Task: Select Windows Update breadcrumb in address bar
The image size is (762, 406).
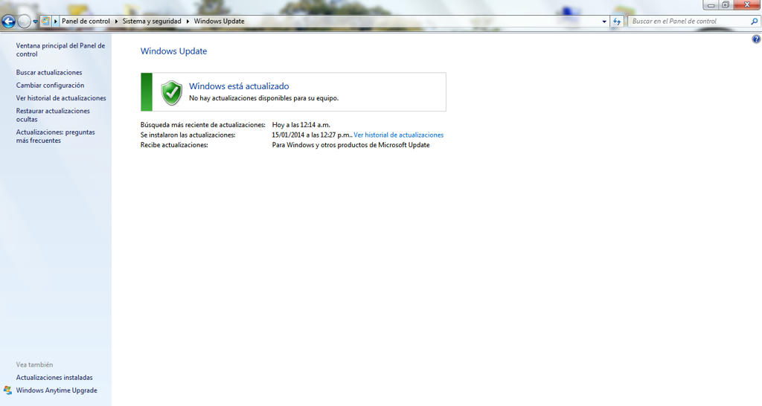Action: click(x=220, y=22)
